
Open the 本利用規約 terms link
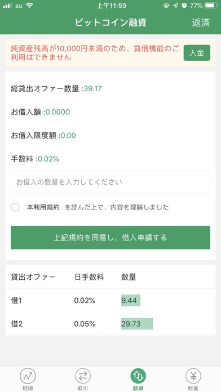click(x=43, y=207)
